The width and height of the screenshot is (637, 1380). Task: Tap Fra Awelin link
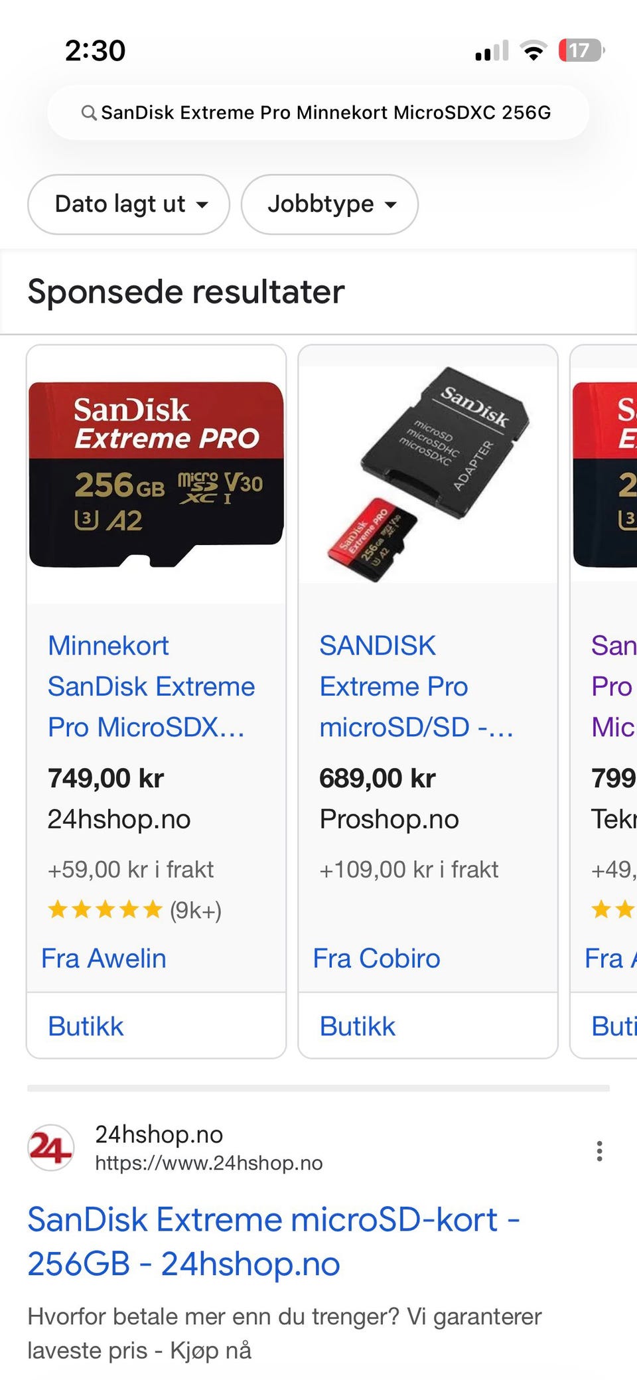coord(104,958)
